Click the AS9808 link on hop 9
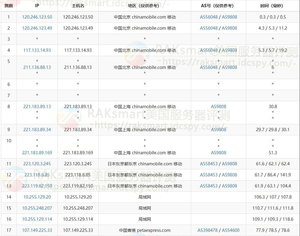The width and height of the screenshot is (300, 236). pos(218,130)
